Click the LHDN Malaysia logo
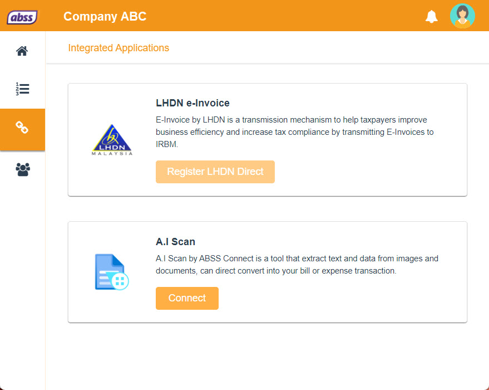489x390 pixels. point(112,140)
